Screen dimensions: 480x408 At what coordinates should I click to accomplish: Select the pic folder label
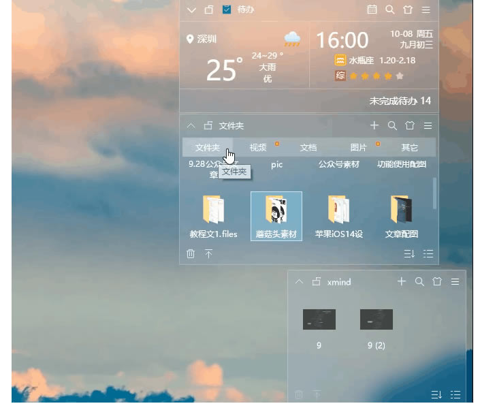(276, 165)
